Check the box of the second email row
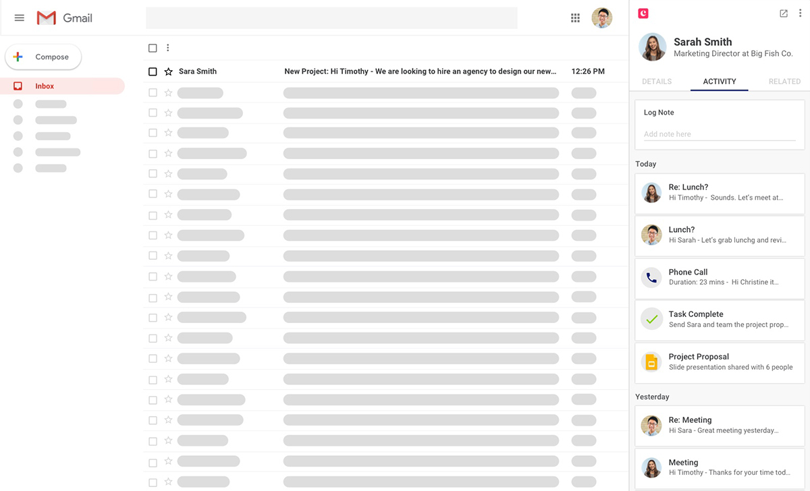 click(x=153, y=93)
